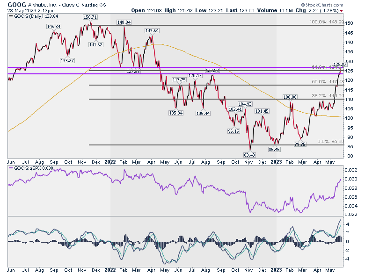The height and width of the screenshot is (274, 365).
Task: Click the 101.45 price label
Action: (x=262, y=111)
